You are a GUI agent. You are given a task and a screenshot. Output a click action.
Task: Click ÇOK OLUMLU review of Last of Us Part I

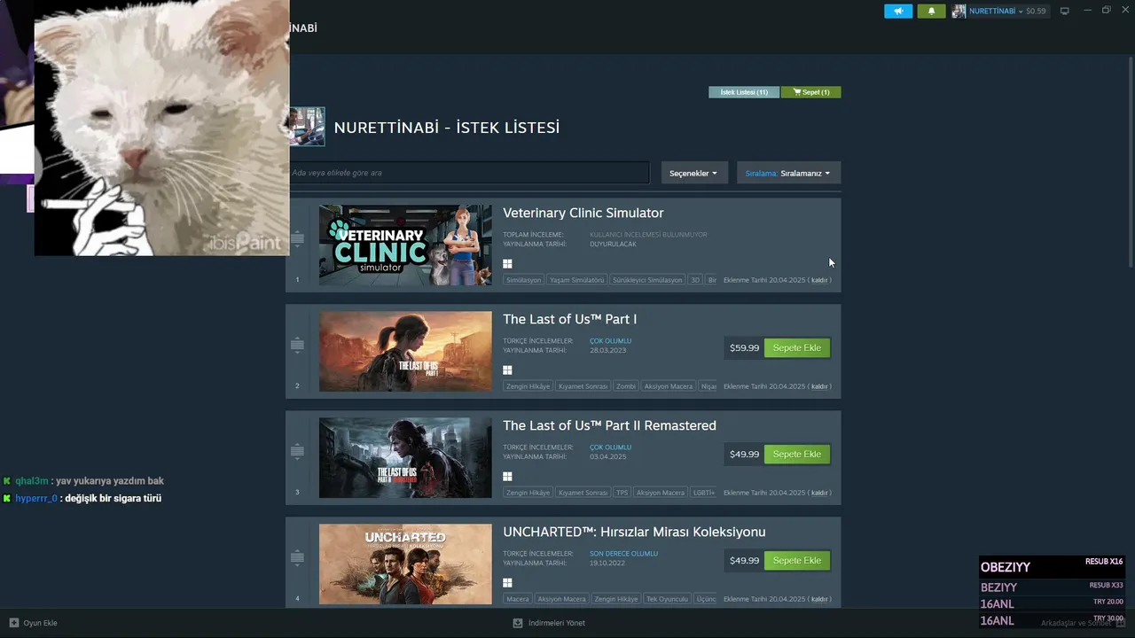[610, 341]
